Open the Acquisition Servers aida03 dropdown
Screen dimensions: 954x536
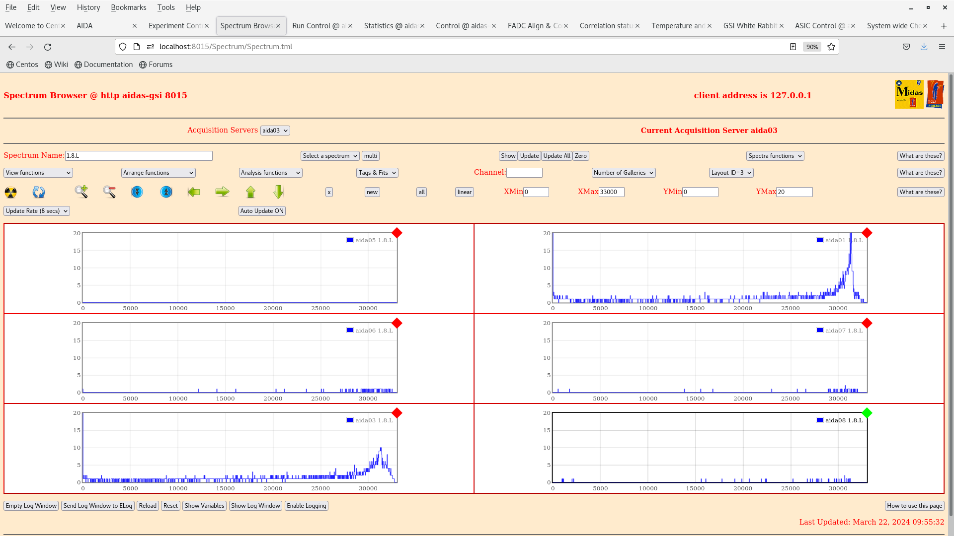pyautogui.click(x=275, y=131)
